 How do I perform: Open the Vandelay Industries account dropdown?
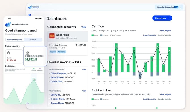coord(169,7)
